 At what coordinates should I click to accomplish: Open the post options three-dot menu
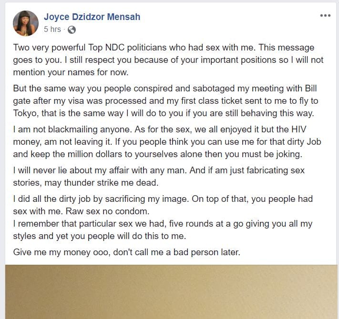click(325, 15)
